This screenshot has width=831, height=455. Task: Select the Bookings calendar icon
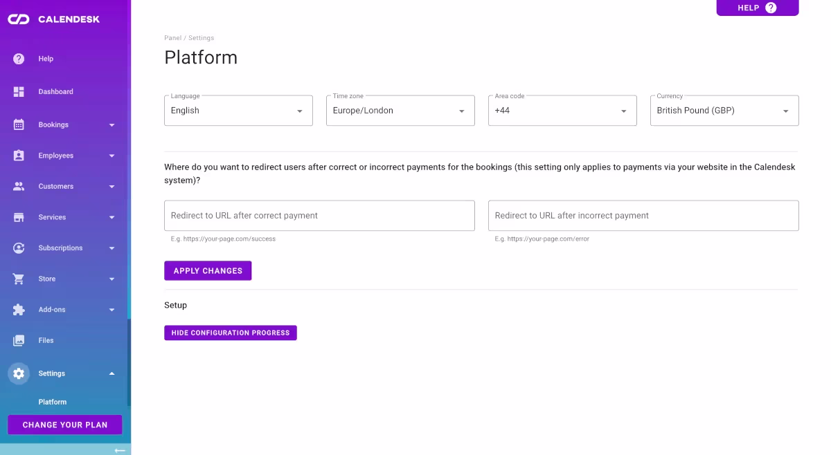tap(19, 124)
